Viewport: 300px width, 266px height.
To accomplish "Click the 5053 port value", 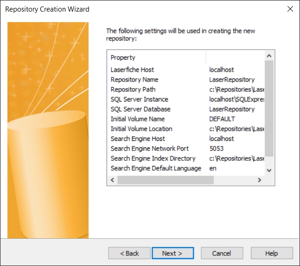I will pos(217,149).
